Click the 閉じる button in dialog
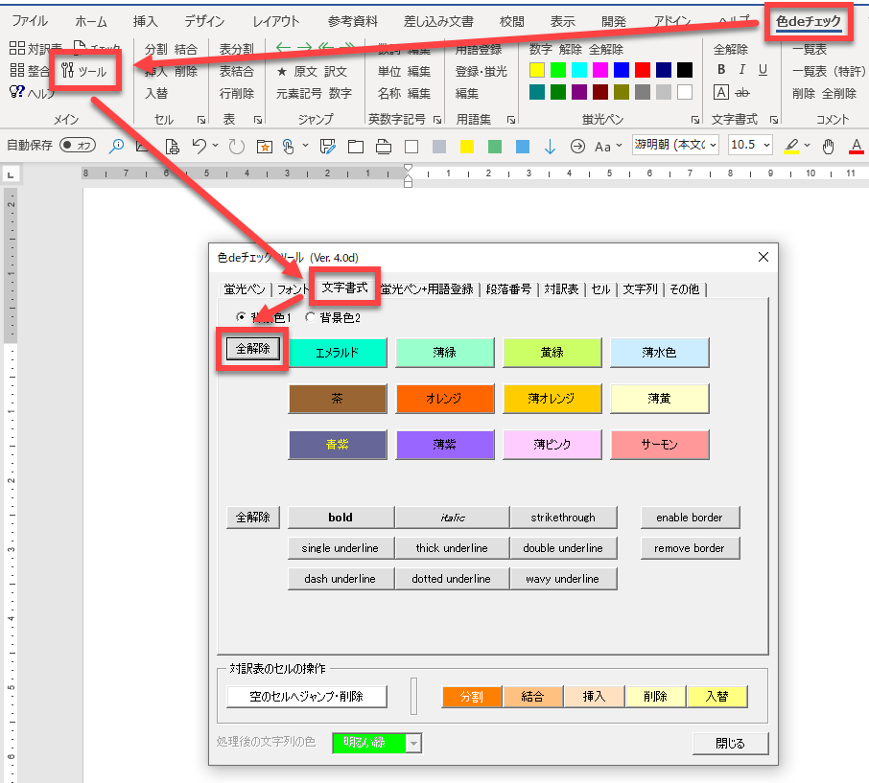The width and height of the screenshot is (869, 783). tap(731, 743)
